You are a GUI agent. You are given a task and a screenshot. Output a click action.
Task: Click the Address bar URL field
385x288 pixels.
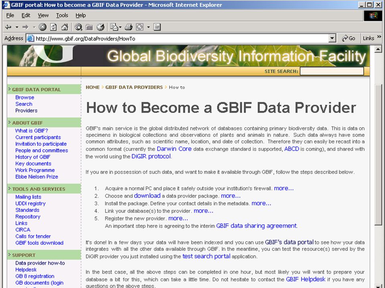pos(182,38)
